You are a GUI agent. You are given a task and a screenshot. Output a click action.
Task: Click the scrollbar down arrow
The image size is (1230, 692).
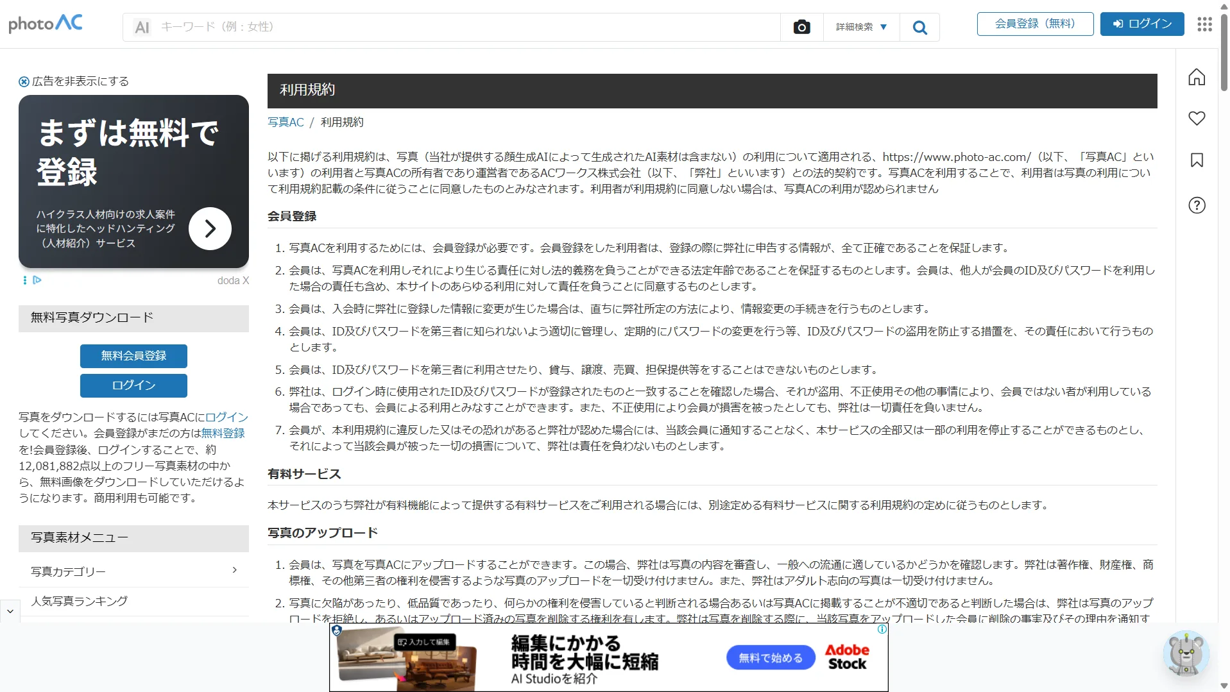pos(1224,686)
